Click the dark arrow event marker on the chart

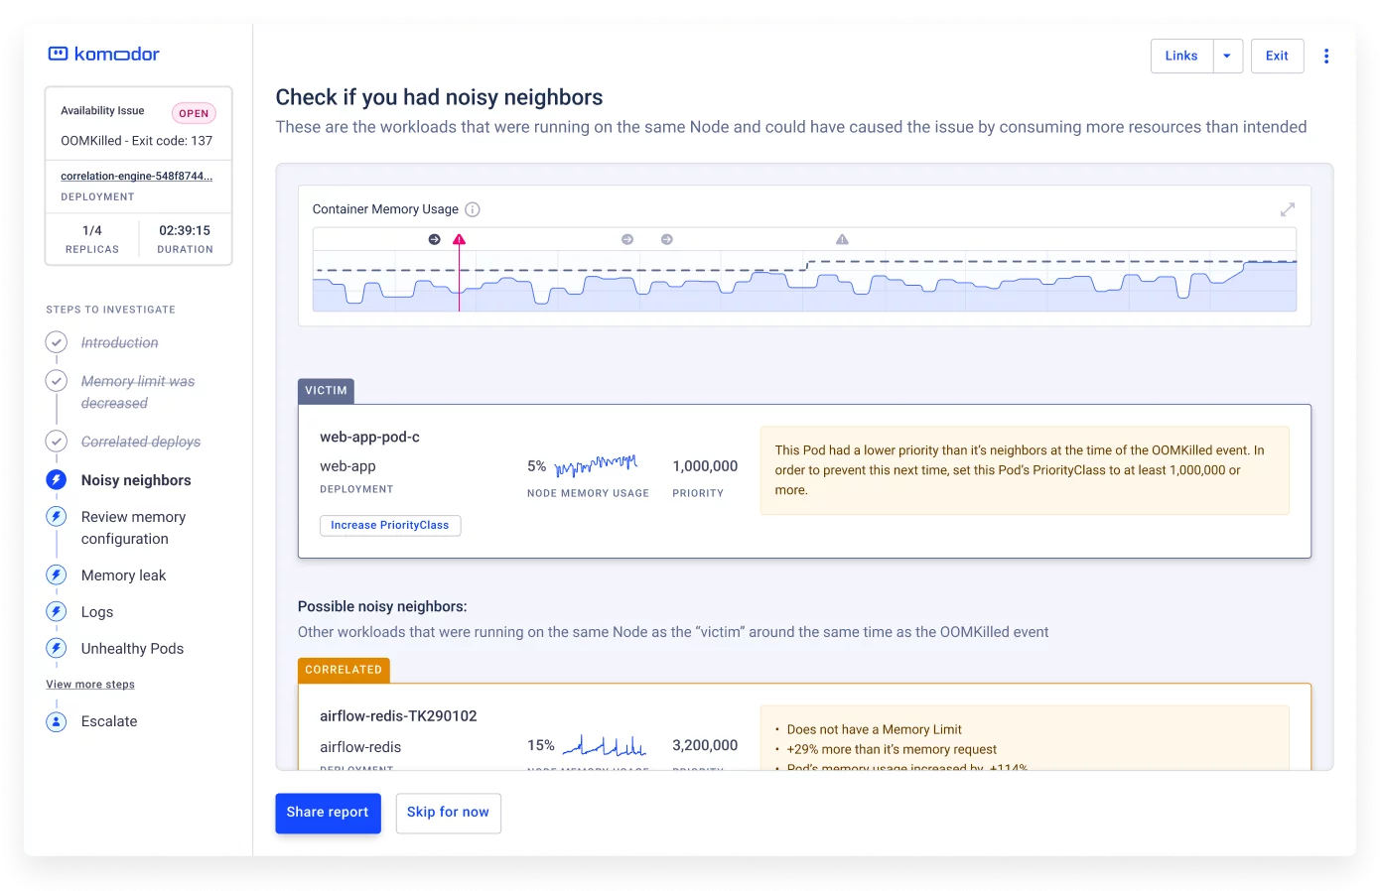pos(434,239)
